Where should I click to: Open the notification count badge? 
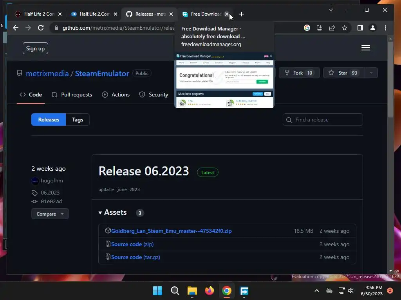(390, 290)
